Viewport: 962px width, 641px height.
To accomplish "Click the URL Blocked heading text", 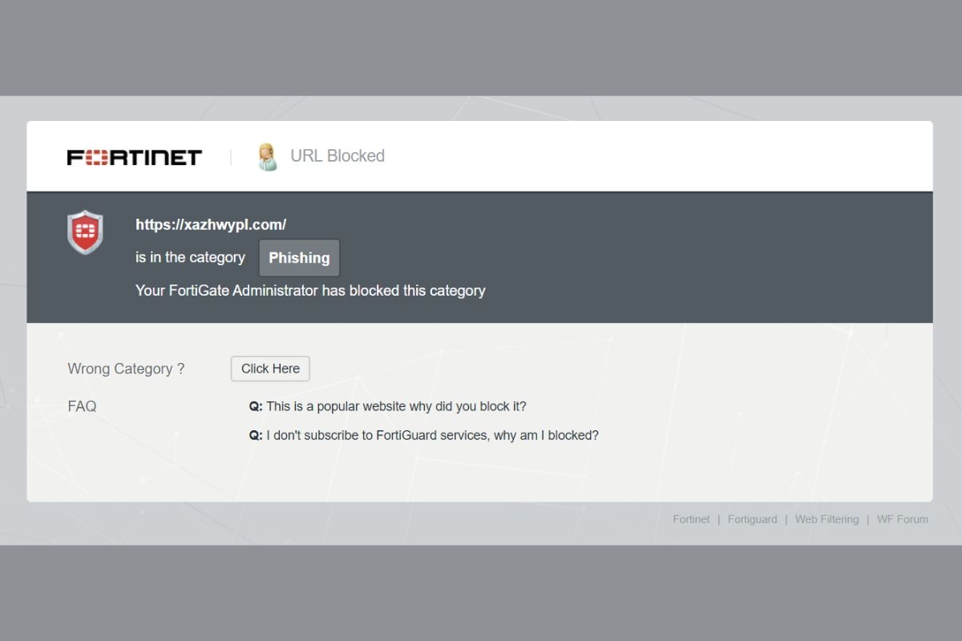I will click(x=338, y=156).
